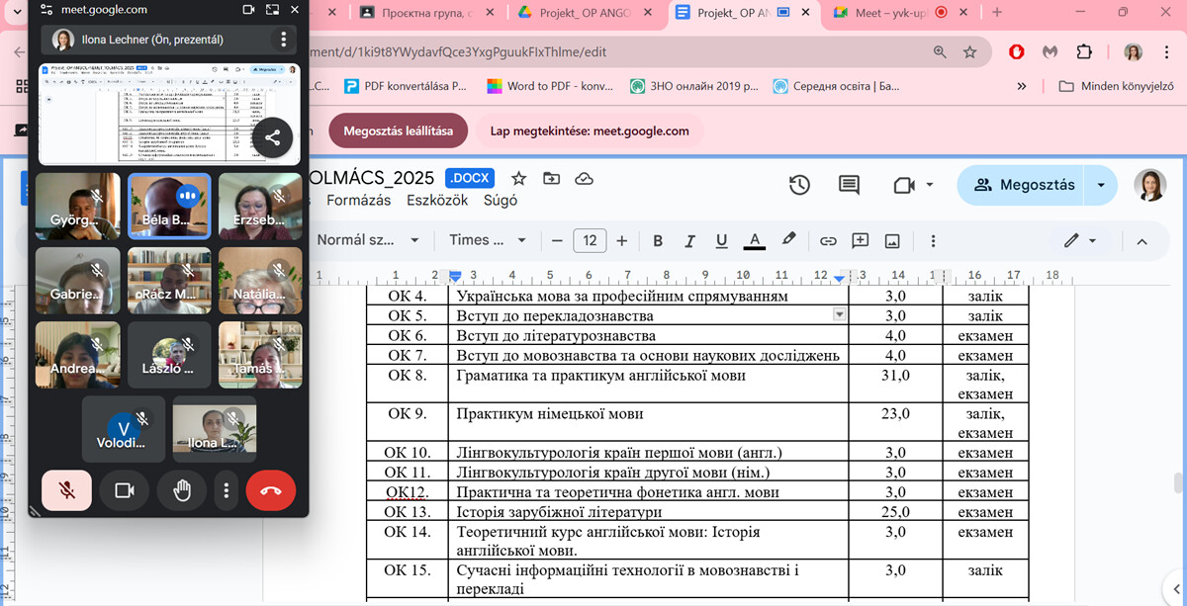
Task: Toggle bold text formatting
Action: click(x=658, y=240)
